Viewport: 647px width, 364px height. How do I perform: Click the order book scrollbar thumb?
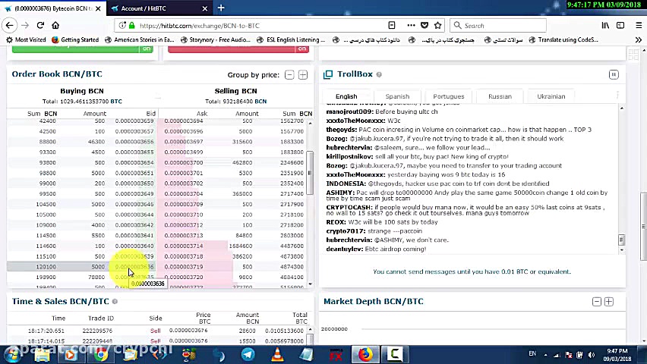tap(310, 173)
